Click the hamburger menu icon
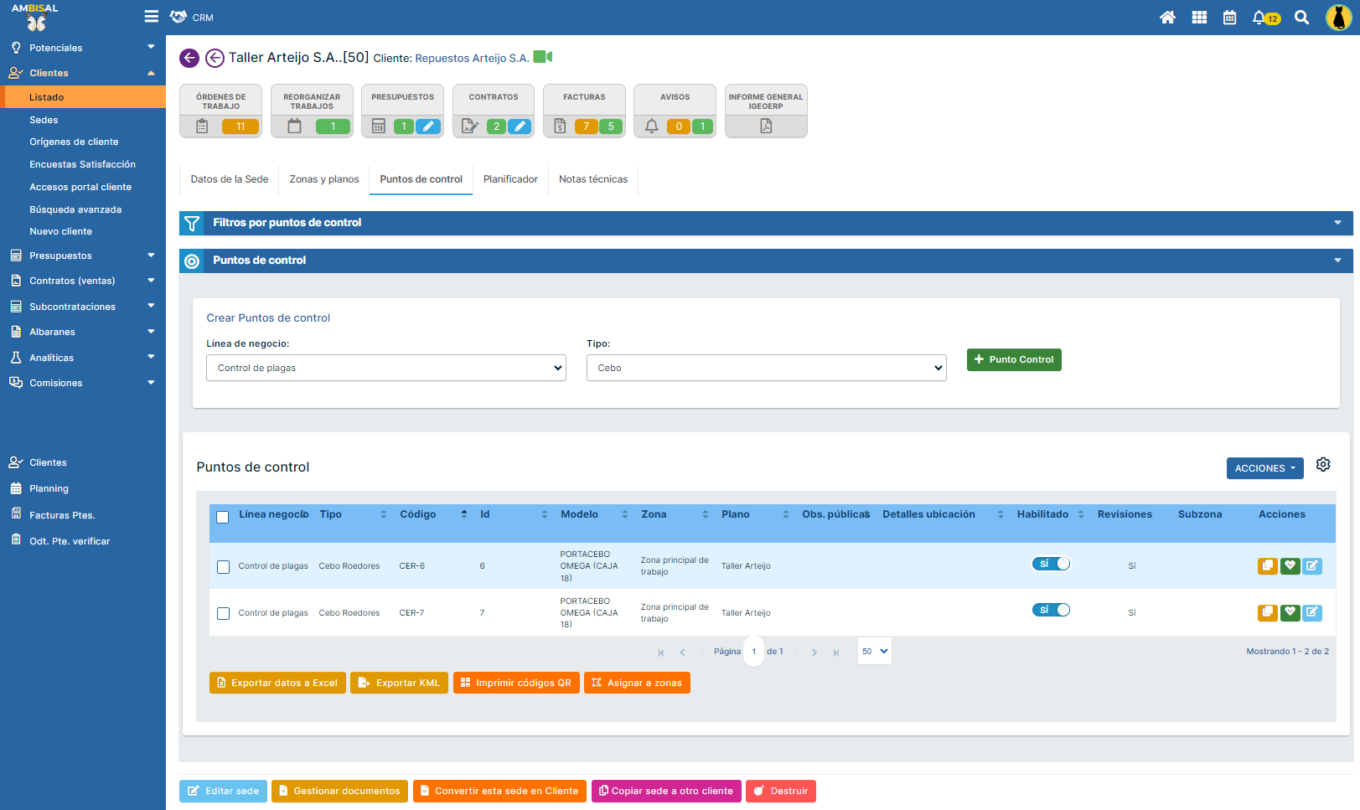The height and width of the screenshot is (810, 1360). point(152,17)
